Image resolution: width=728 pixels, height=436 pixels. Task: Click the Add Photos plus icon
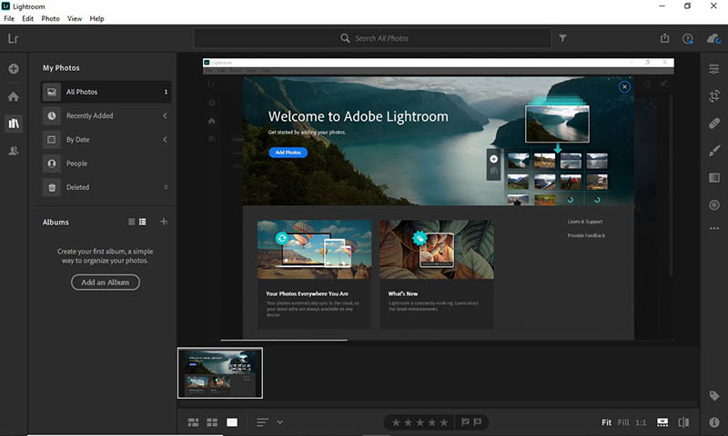(x=14, y=68)
